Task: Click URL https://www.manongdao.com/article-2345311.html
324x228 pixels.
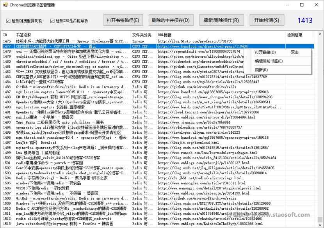Action: click(x=202, y=183)
